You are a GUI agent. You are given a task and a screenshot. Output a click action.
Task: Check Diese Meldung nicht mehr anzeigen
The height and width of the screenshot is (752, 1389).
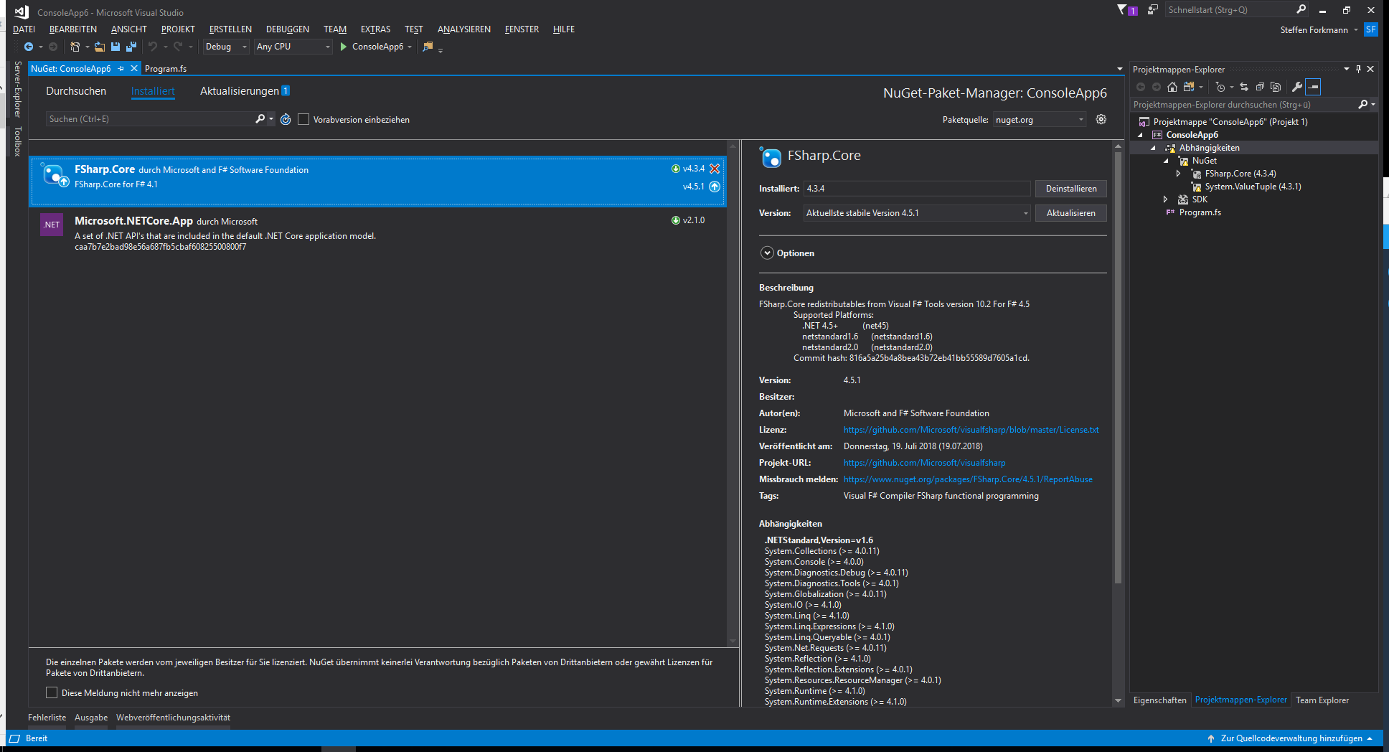52,692
